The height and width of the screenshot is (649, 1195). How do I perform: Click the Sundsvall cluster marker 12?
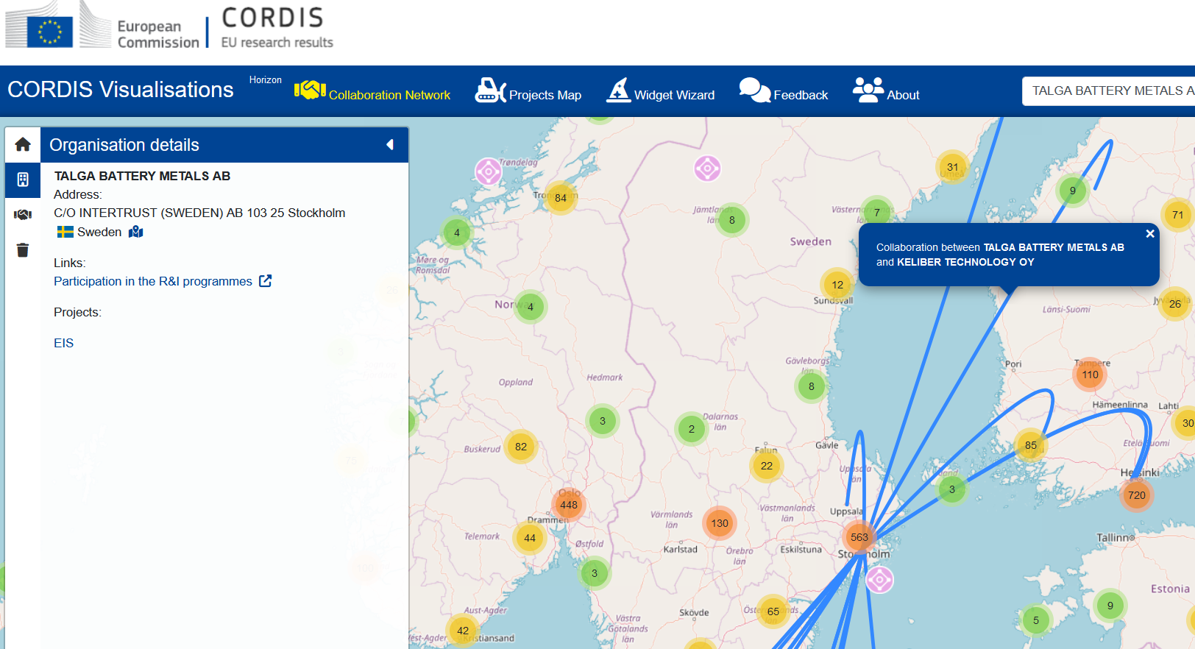(837, 285)
